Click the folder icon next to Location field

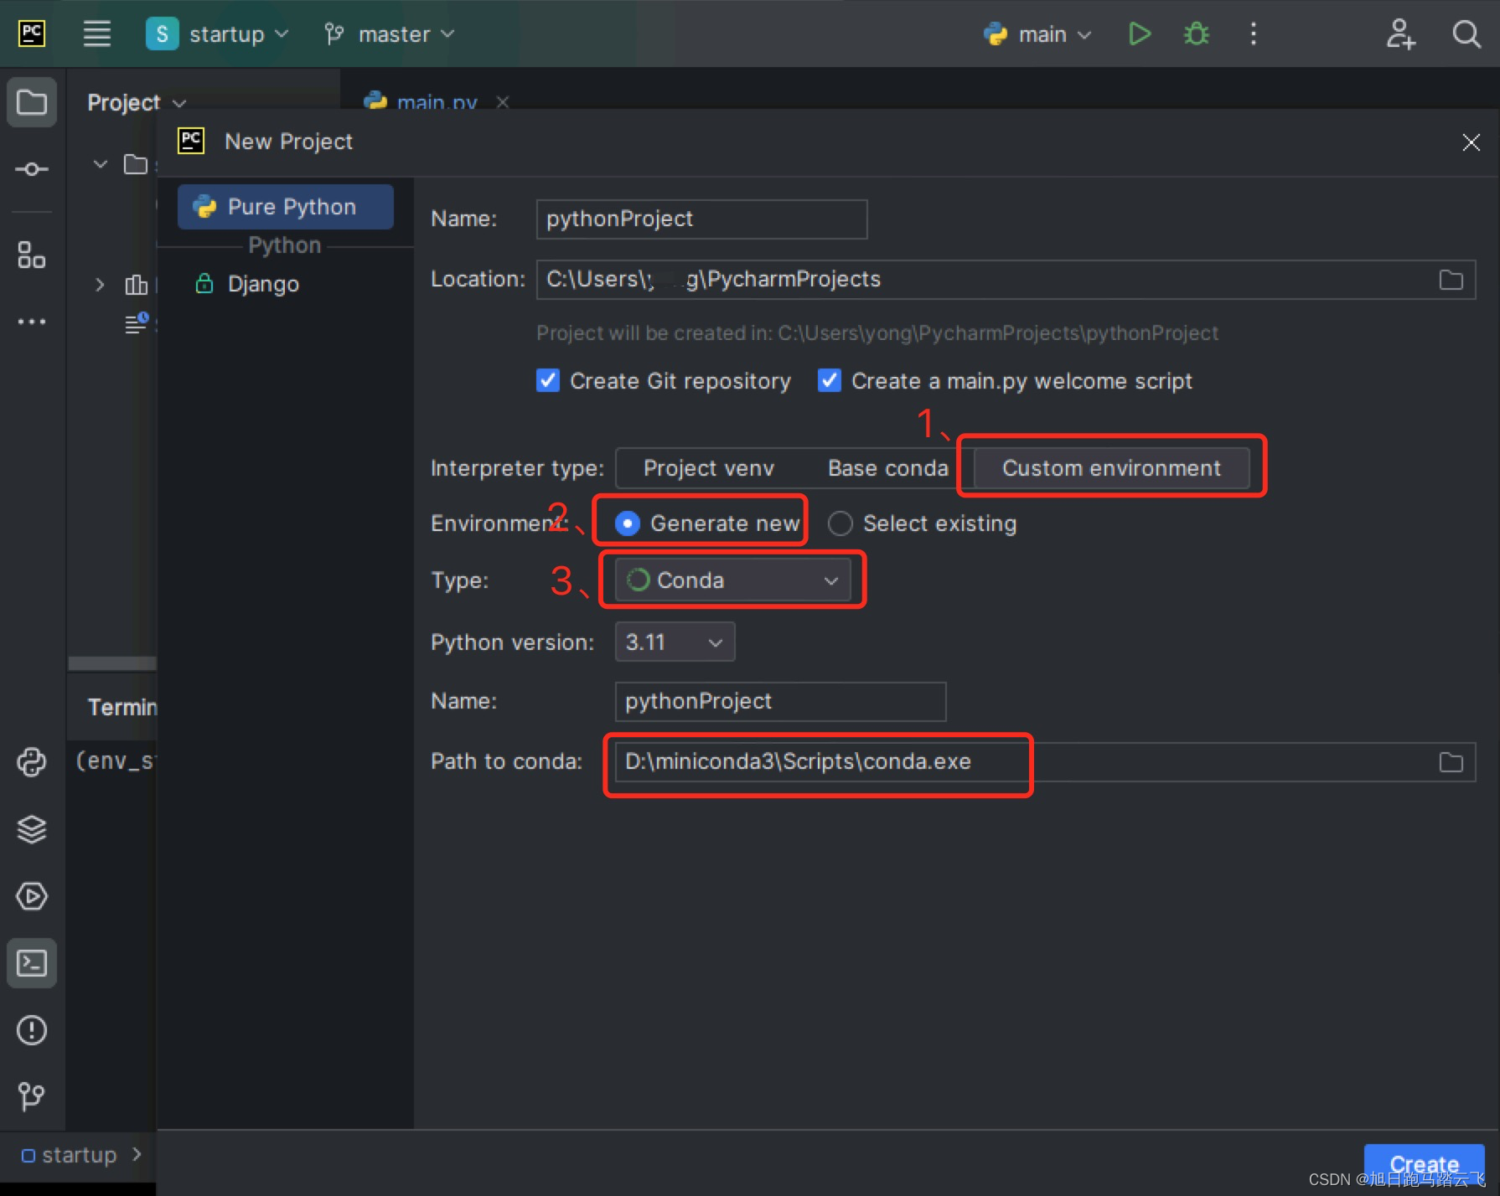click(1453, 279)
